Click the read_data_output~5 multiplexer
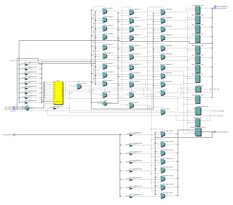This screenshot has width=233, height=205. coord(163,170)
